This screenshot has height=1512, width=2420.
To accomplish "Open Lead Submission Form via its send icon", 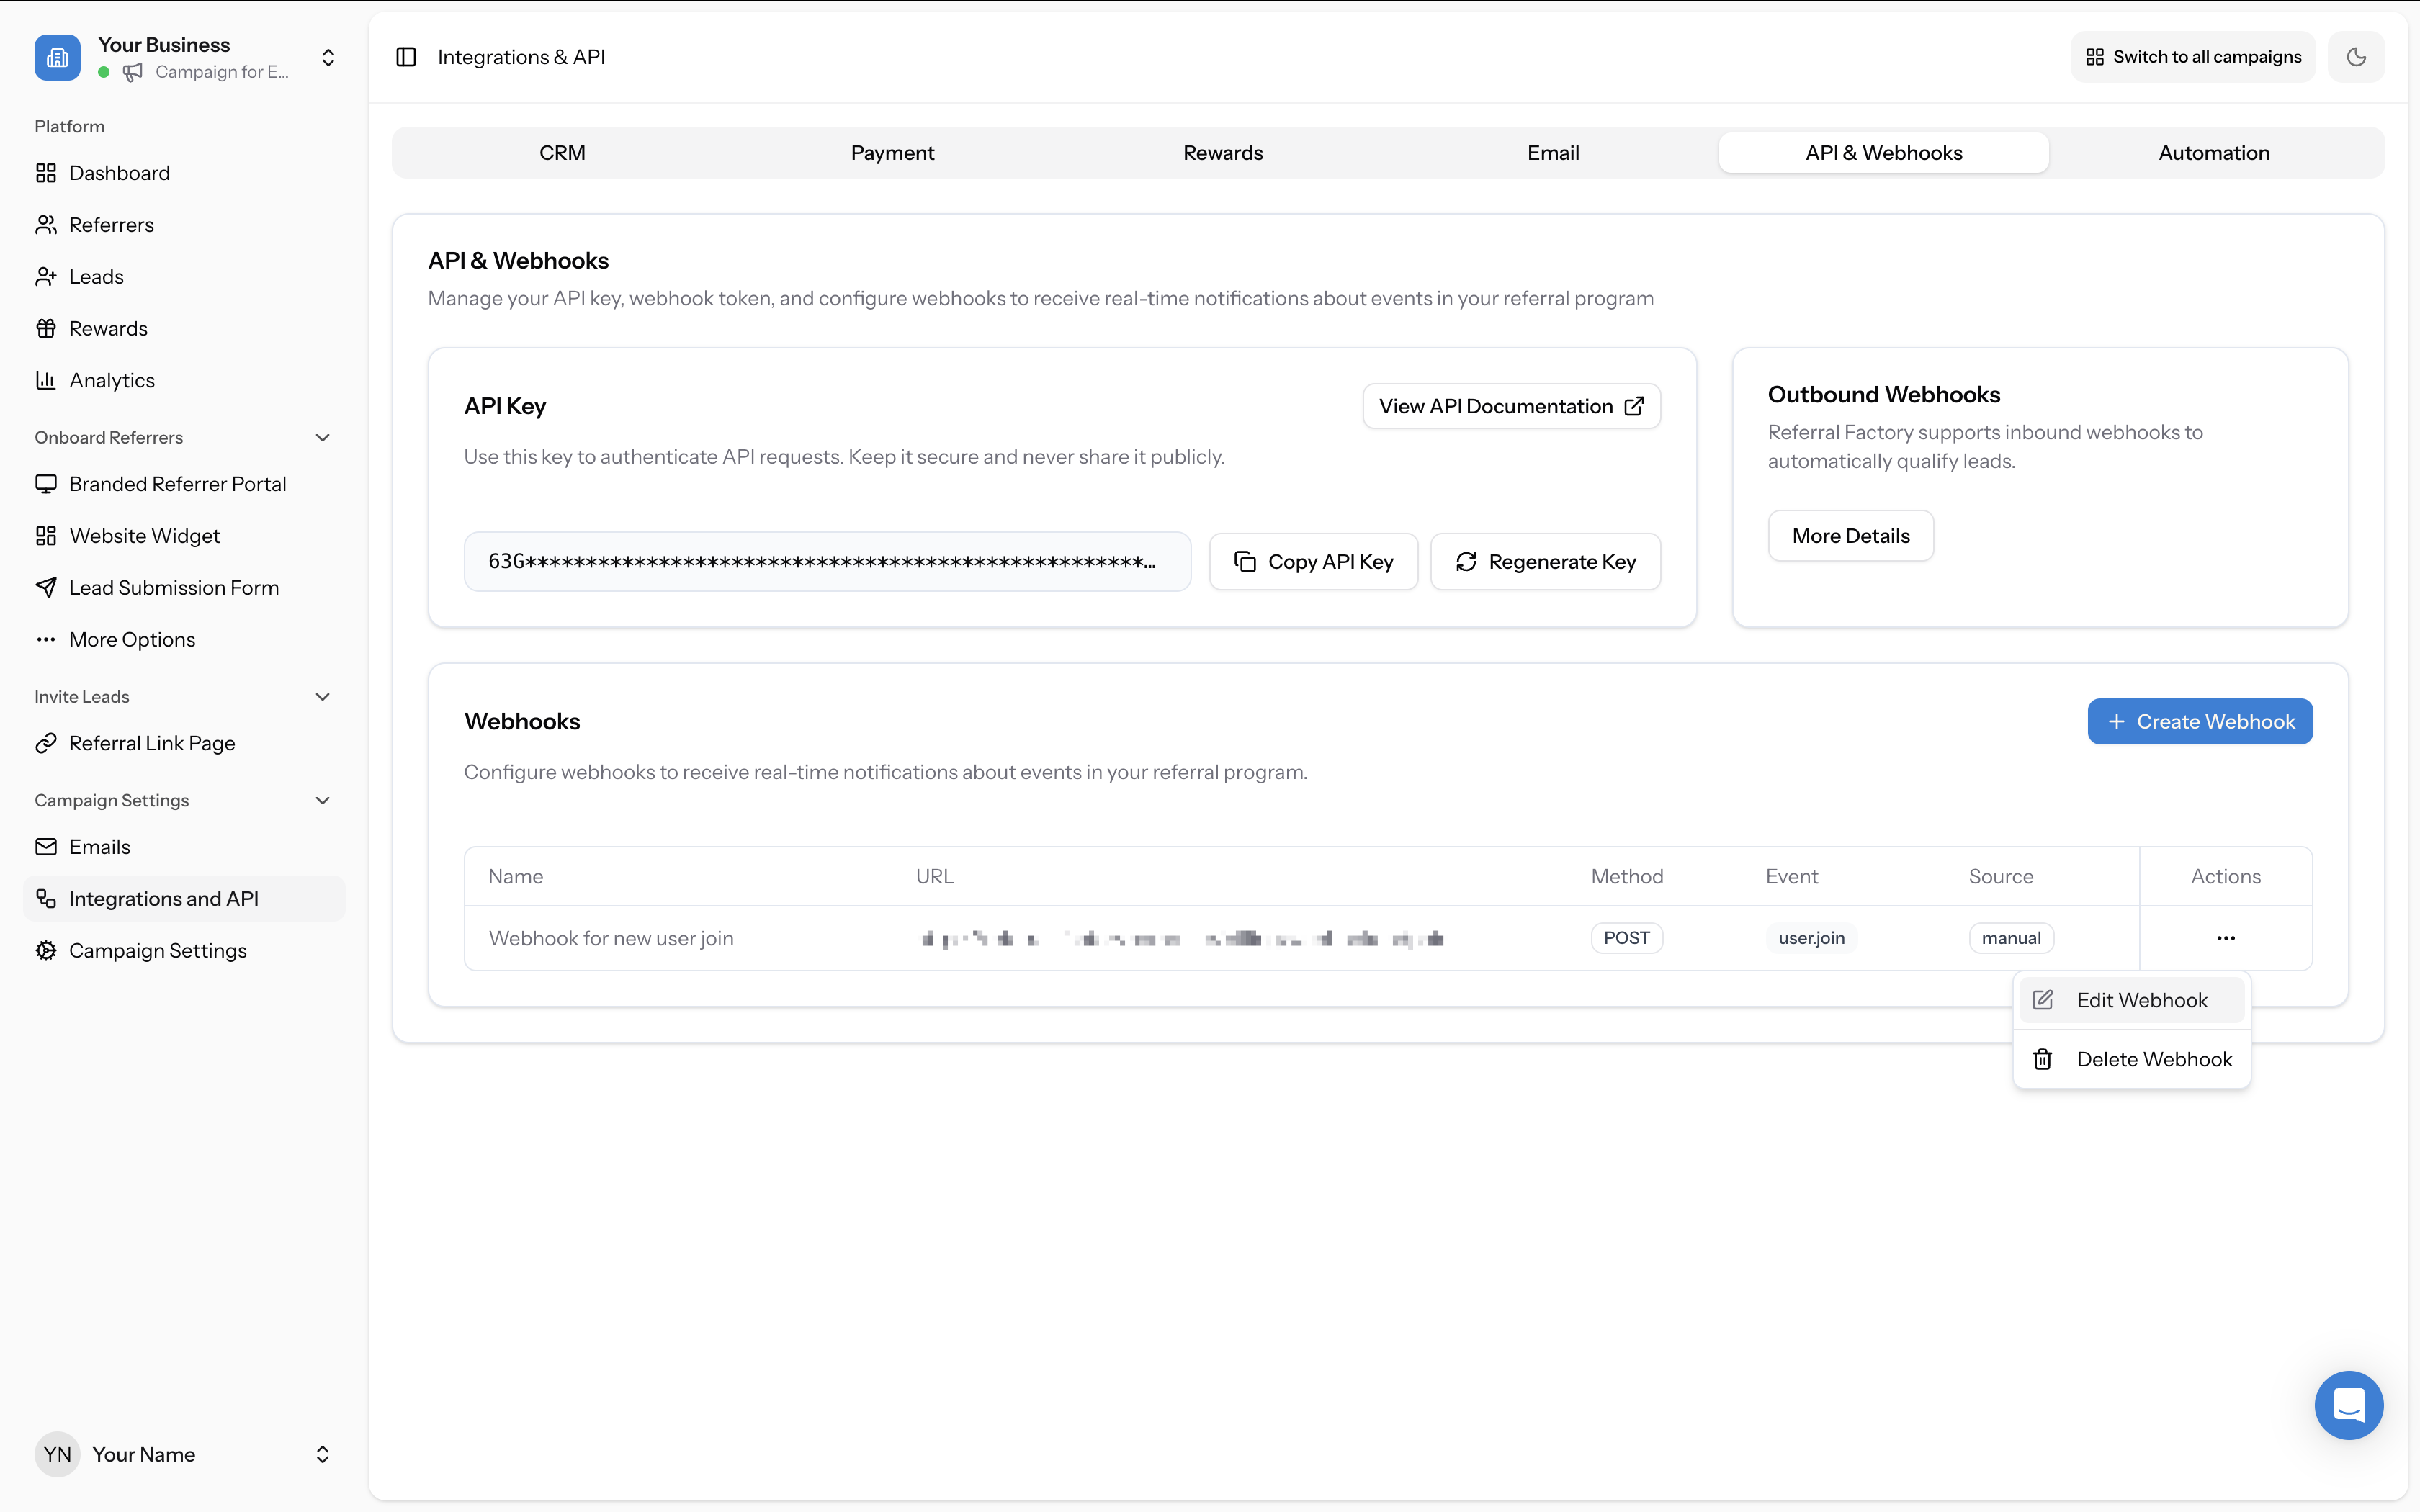I will point(46,587).
